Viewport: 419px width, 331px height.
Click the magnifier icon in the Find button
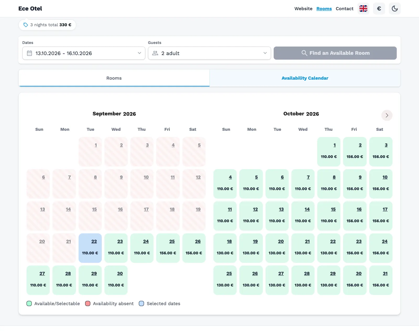point(304,53)
